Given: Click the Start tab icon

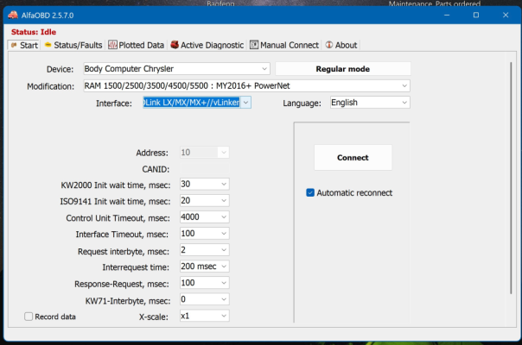Looking at the screenshot, I should click(x=14, y=45).
